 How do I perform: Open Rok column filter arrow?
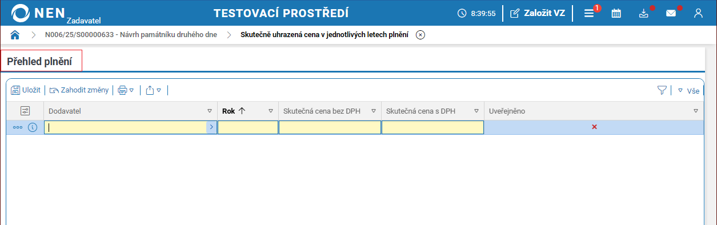click(270, 111)
